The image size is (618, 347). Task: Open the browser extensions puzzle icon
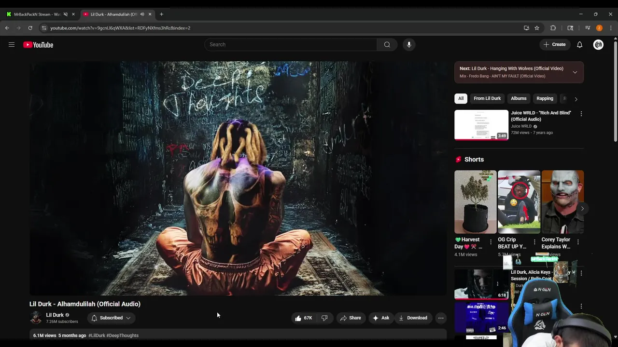[x=553, y=28]
